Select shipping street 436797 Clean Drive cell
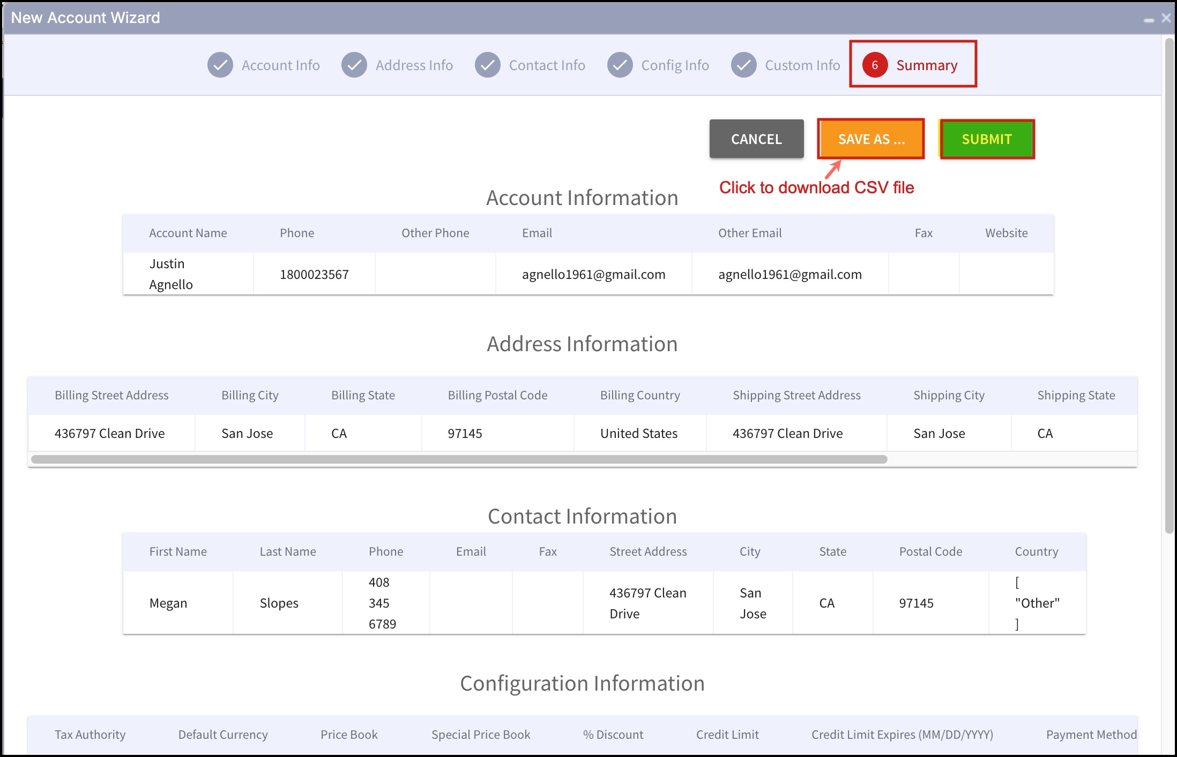 coord(796,433)
